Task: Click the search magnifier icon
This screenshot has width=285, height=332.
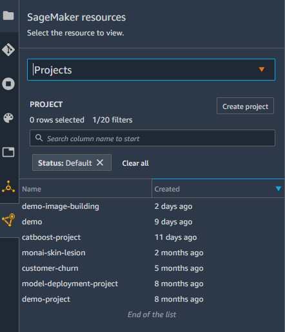Action: tap(39, 138)
